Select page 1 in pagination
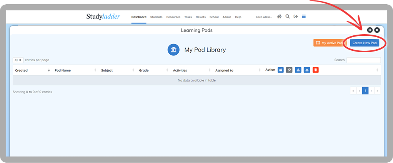The width and height of the screenshot is (393, 163). (x=365, y=91)
